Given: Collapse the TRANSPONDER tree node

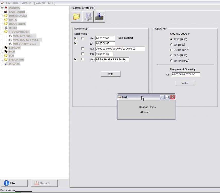Looking at the screenshot, I should pos(2,32).
